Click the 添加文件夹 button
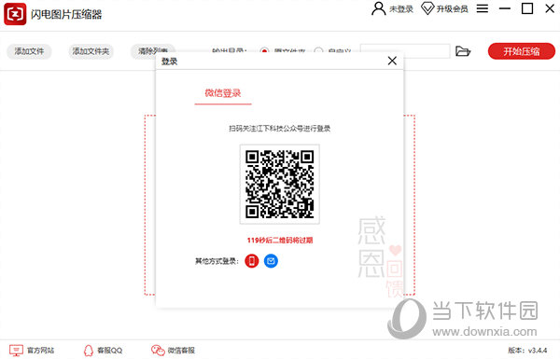Image resolution: width=560 pixels, height=359 pixels. click(x=91, y=51)
